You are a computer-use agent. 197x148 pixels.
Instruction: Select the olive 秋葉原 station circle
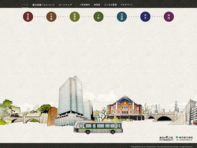75,17
